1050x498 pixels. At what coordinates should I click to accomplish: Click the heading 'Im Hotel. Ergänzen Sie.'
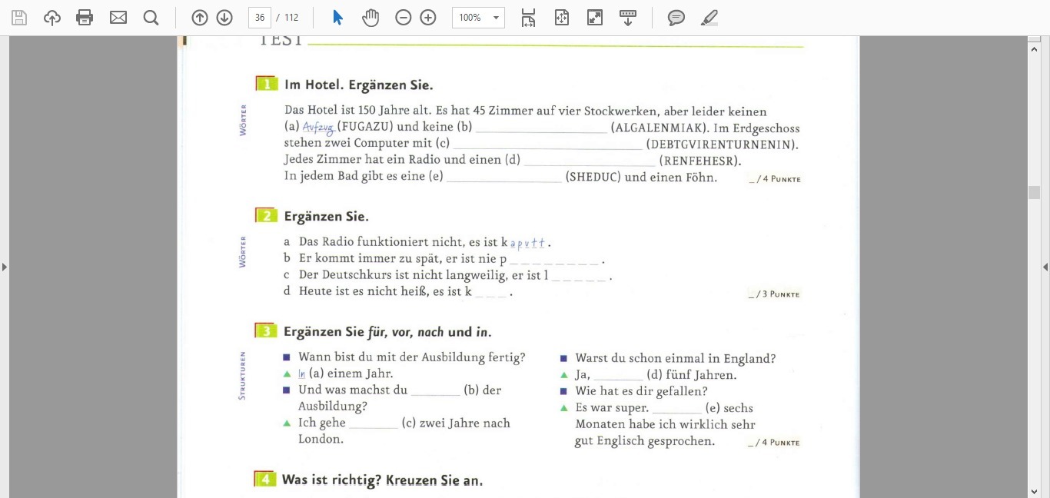(358, 85)
